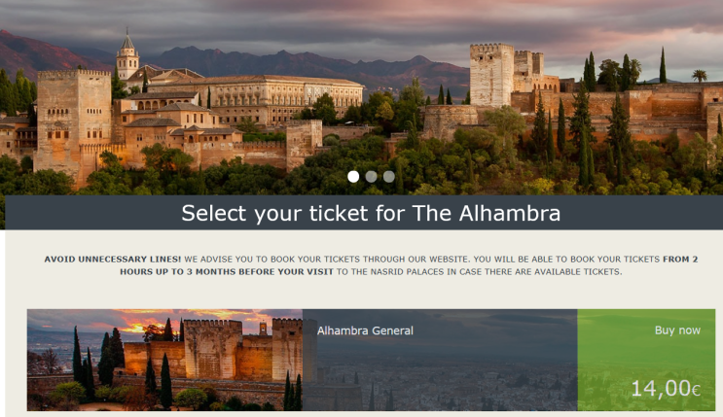The image size is (723, 417).
Task: Switch to the middle carousel slide dot
Action: (x=371, y=177)
